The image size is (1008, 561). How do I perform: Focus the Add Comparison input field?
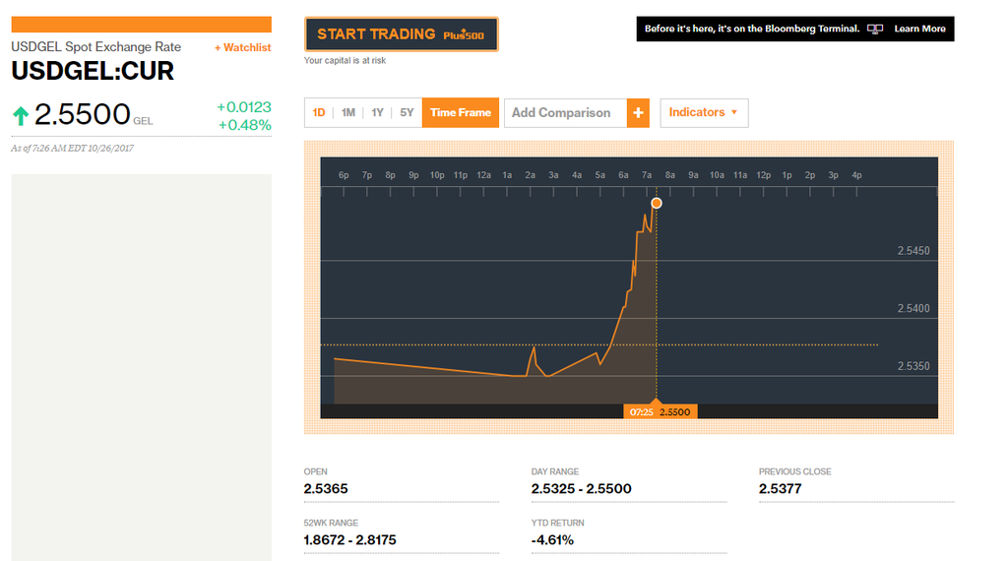click(566, 113)
